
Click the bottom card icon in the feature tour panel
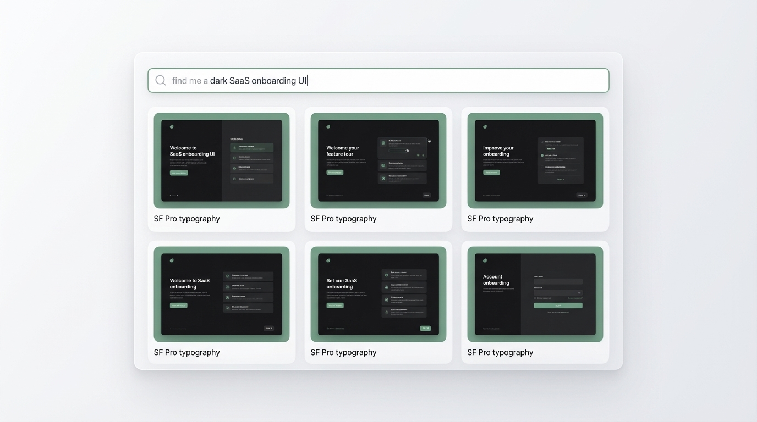pos(383,179)
